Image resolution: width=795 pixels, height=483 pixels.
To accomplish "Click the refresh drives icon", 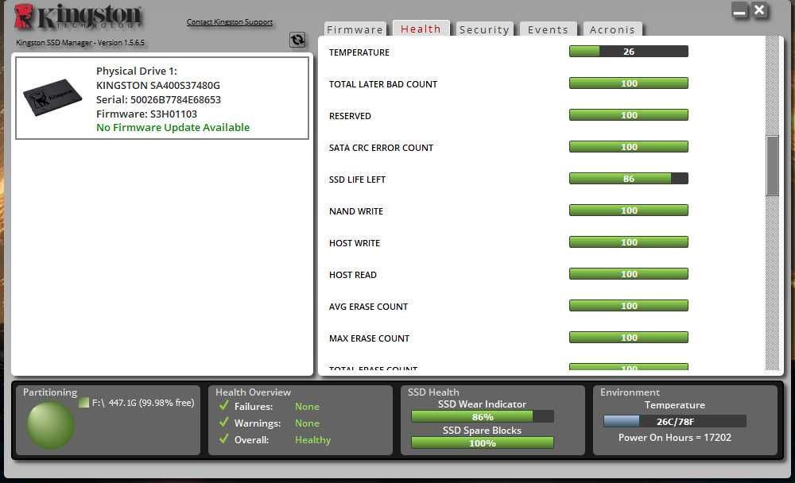I will click(x=297, y=40).
